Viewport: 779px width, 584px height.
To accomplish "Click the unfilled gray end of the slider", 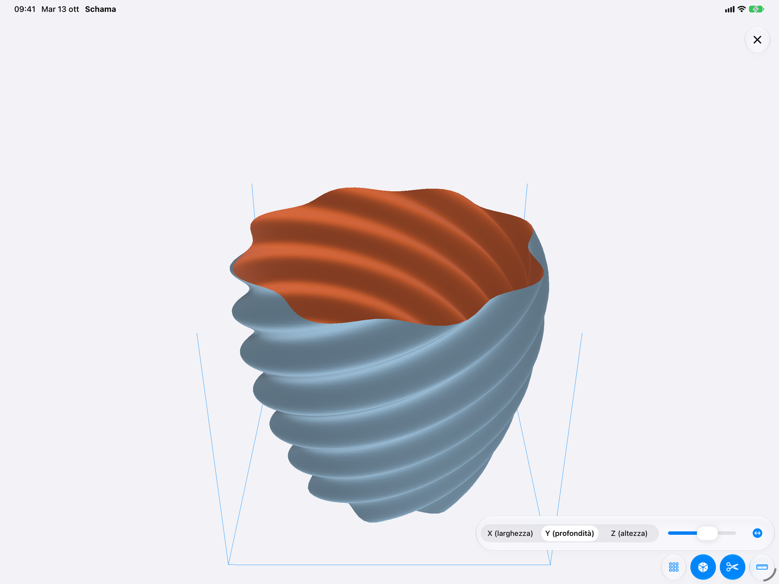I will pyautogui.click(x=727, y=533).
